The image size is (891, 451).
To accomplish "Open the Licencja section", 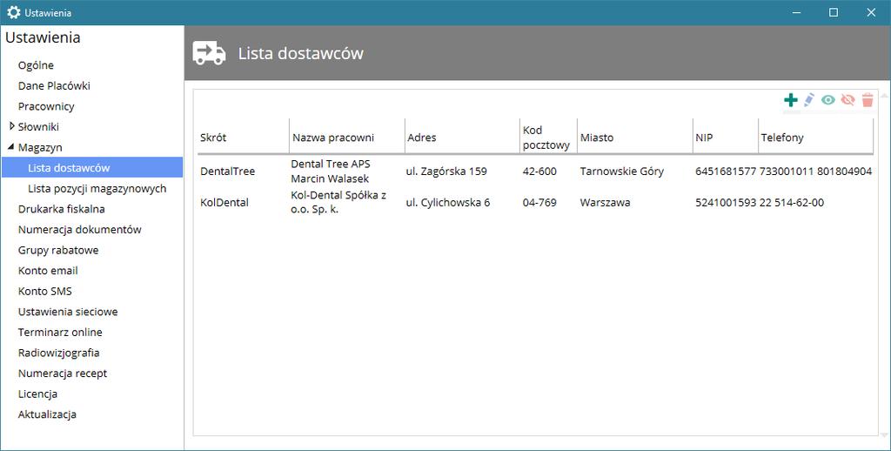I will [37, 394].
